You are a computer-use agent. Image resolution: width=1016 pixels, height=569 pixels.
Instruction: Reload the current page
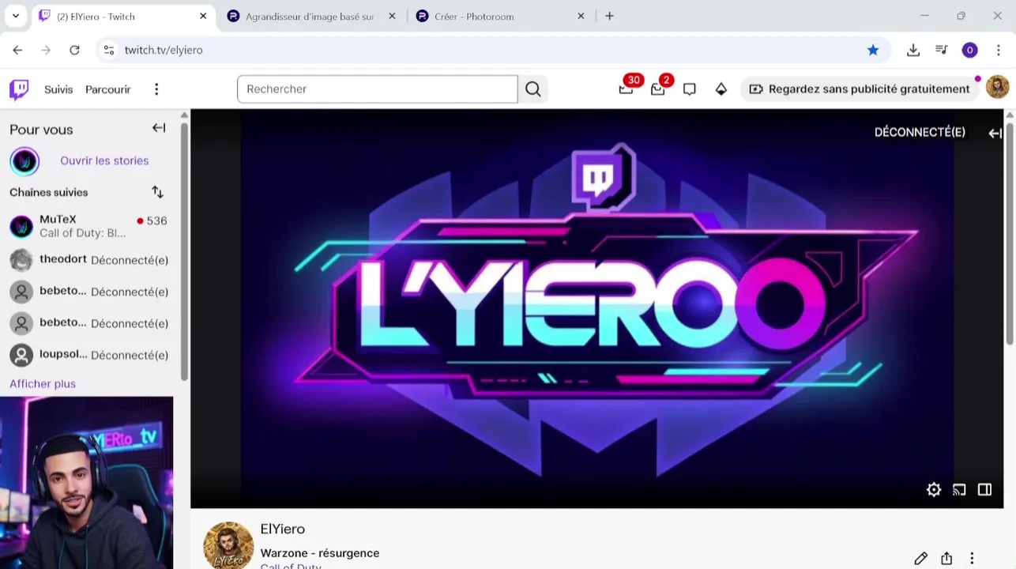click(74, 50)
